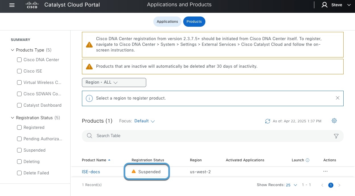
Task: Click the Cisco logo
Action: click(32, 5)
